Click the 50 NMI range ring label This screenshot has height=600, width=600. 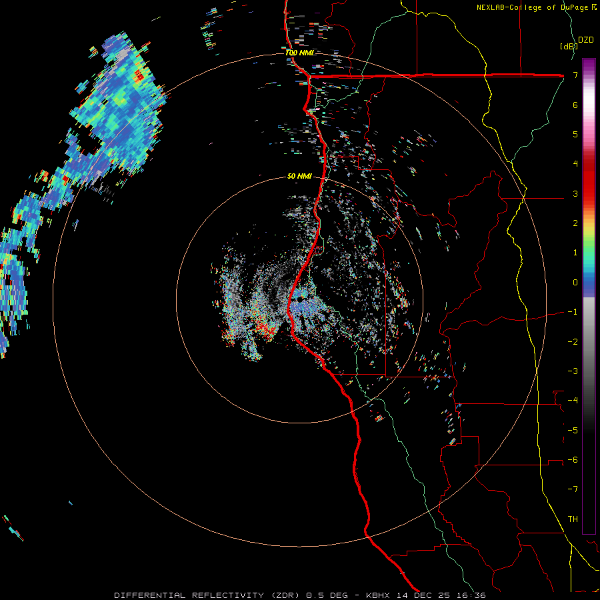(299, 177)
